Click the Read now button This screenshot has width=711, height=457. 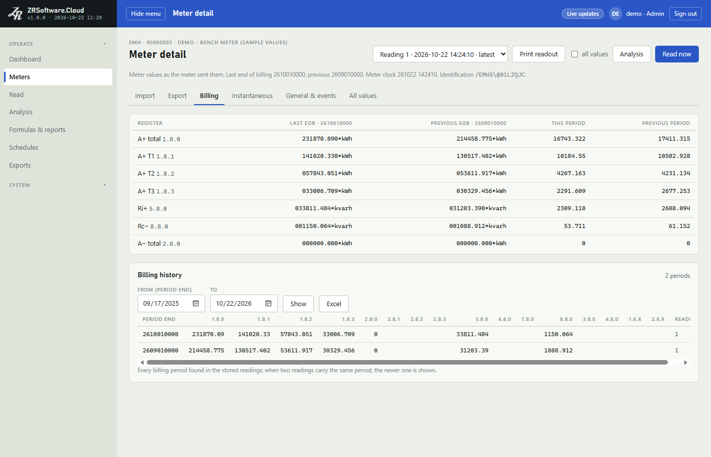pos(677,54)
